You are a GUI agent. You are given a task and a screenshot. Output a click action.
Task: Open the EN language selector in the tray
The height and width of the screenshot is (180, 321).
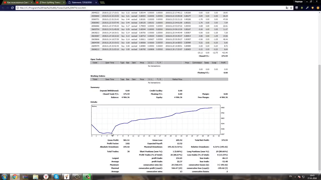[290, 176]
